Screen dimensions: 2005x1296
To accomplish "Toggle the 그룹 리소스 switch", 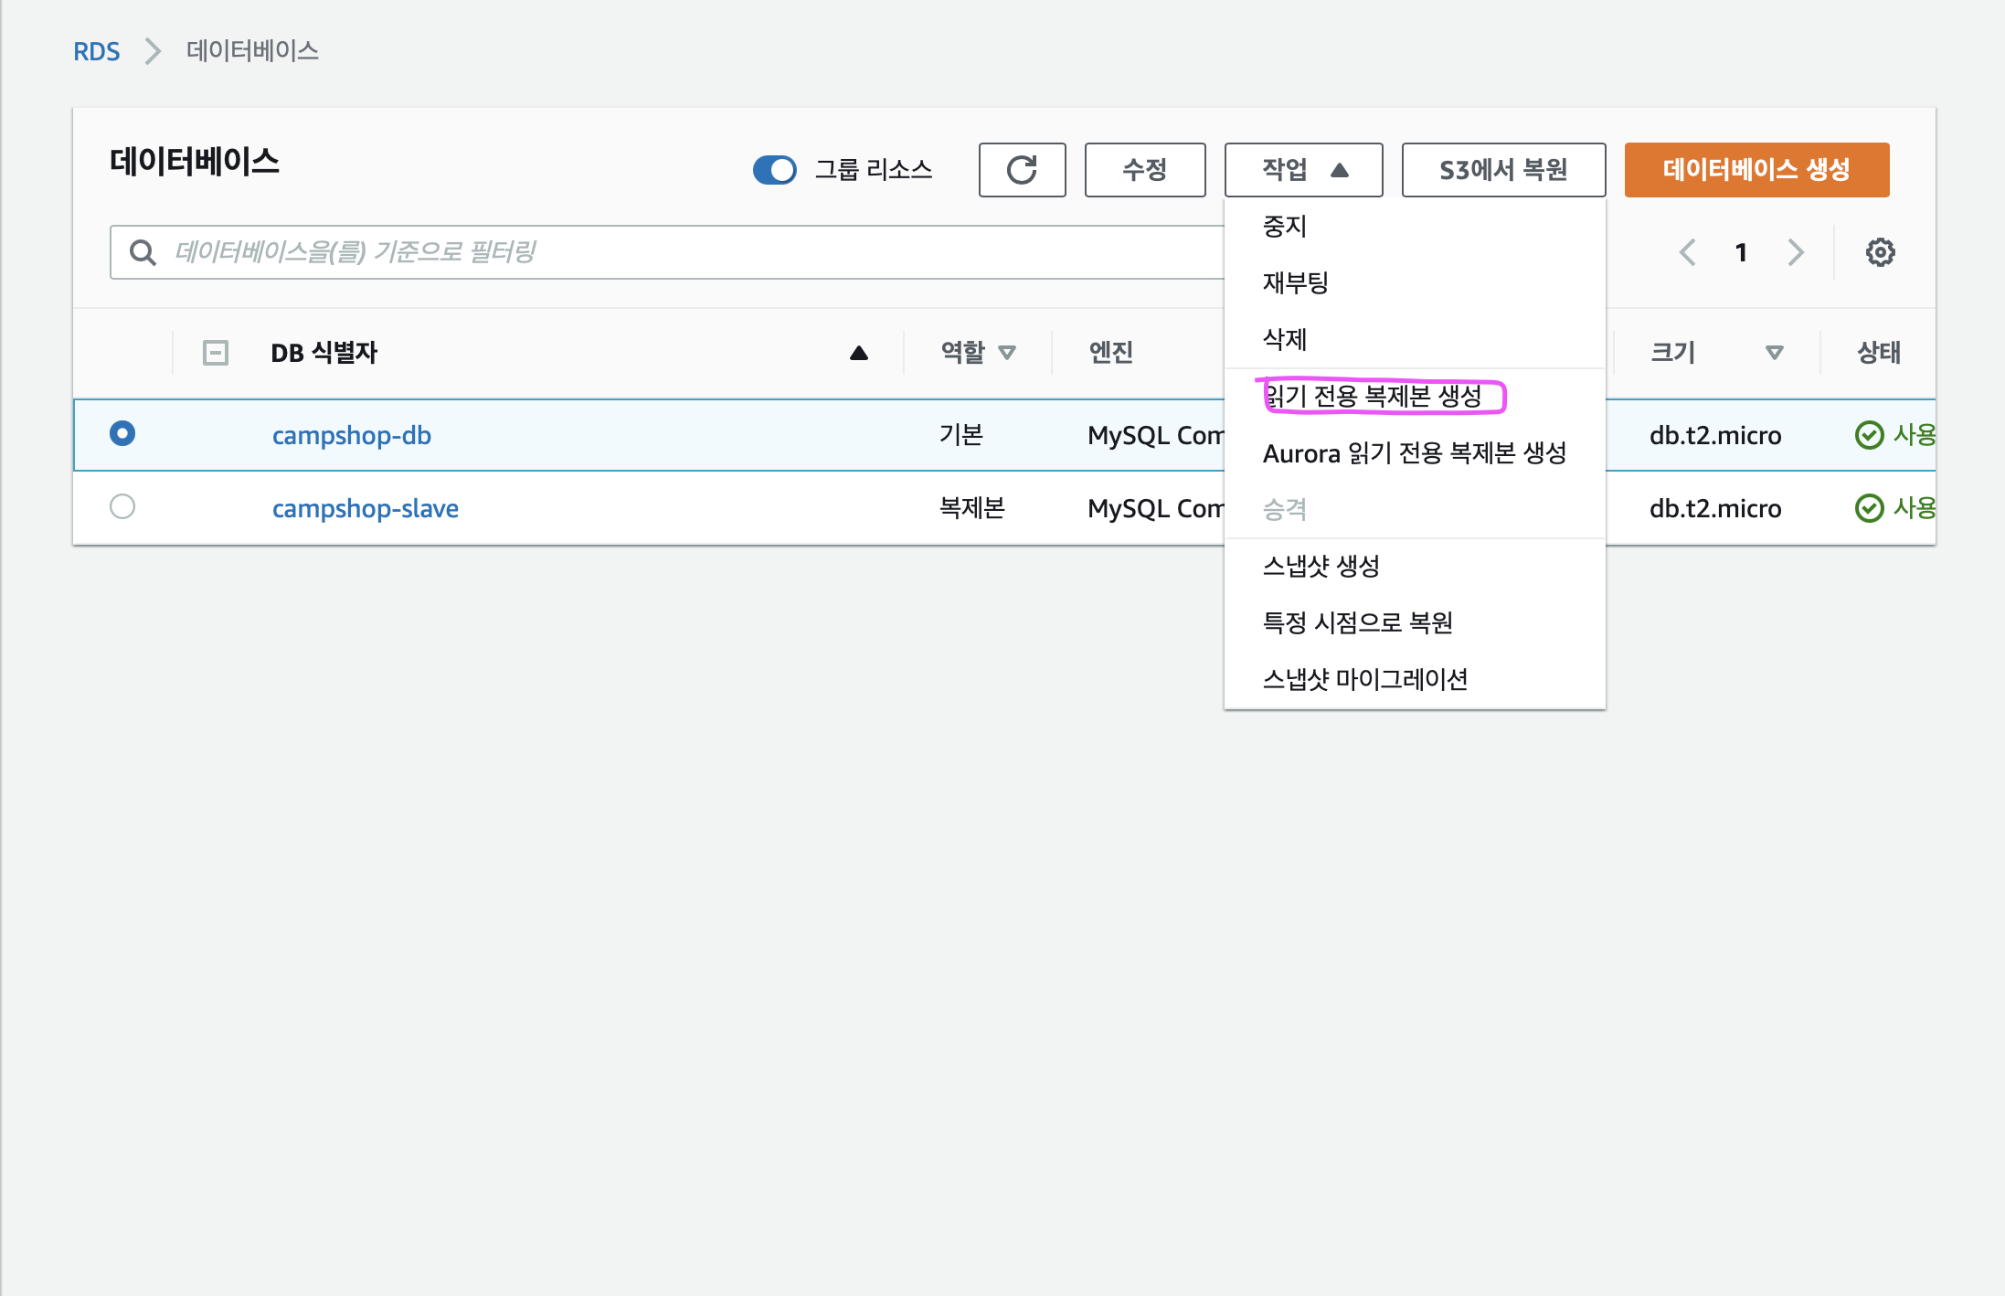I will click(x=775, y=170).
